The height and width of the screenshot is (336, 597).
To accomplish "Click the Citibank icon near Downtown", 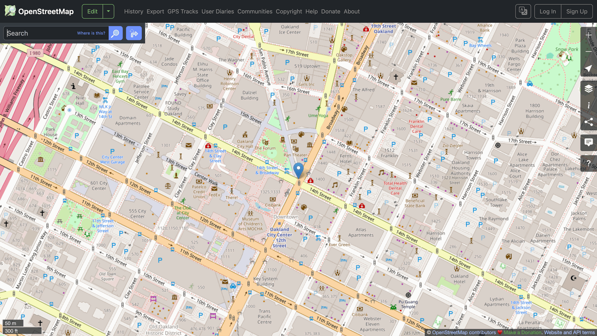I will pos(273,199).
